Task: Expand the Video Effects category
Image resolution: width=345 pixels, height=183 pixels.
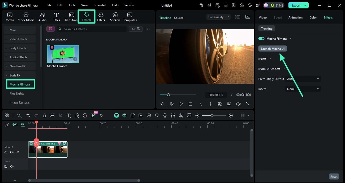Action: (x=18, y=39)
